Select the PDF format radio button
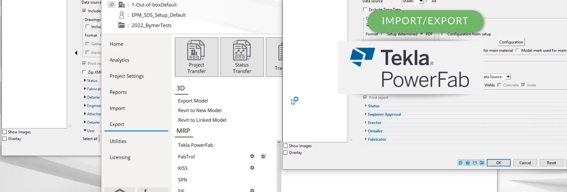 (x=422, y=34)
